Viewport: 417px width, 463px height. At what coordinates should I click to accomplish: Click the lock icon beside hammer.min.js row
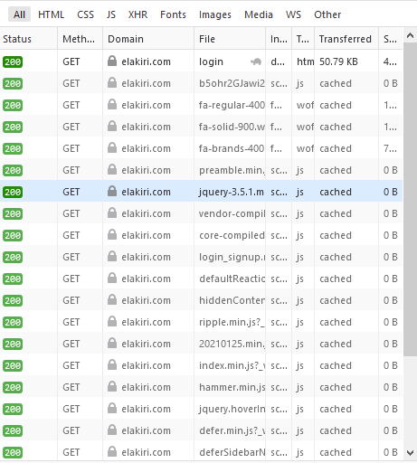pos(112,387)
